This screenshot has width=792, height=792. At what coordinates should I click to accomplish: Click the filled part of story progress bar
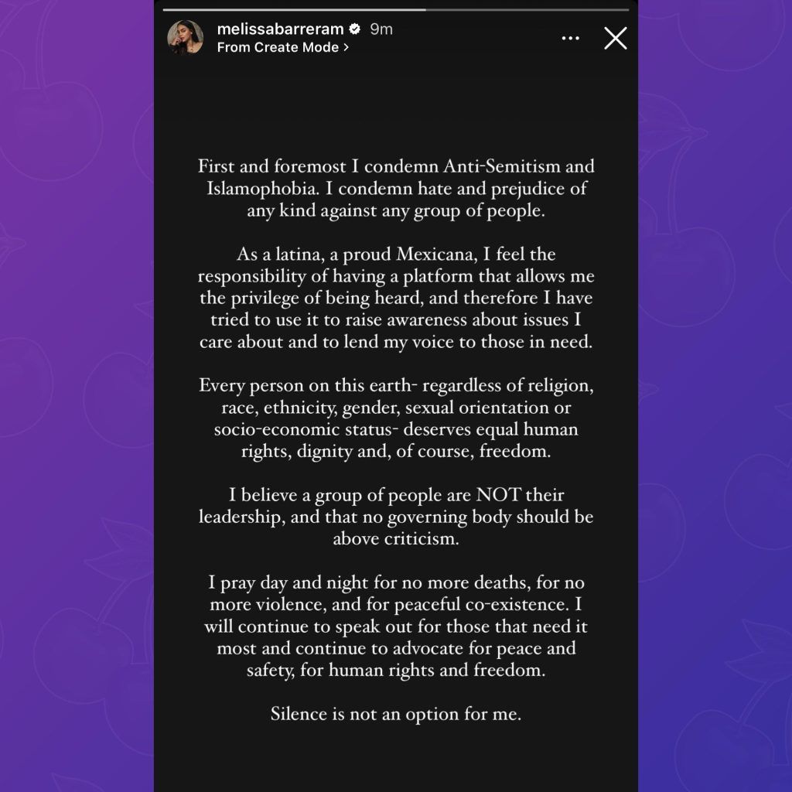coord(294,9)
